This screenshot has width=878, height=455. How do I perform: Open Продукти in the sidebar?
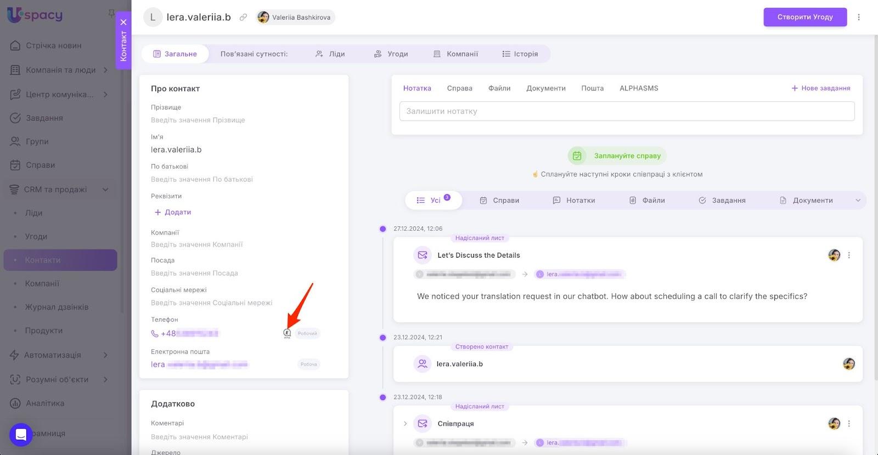[x=43, y=331]
